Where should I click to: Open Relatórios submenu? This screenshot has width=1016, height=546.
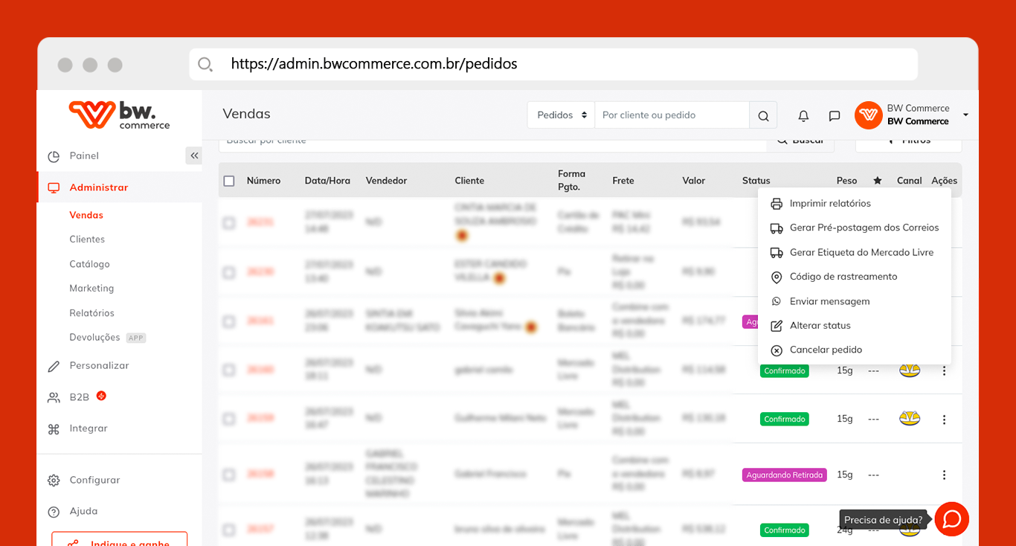[91, 313]
